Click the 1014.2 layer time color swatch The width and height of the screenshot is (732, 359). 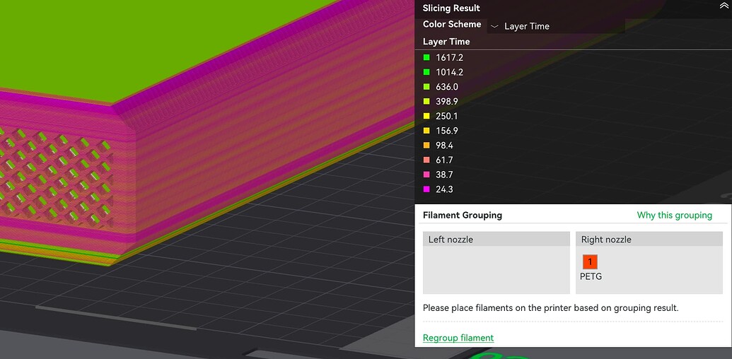tap(426, 72)
